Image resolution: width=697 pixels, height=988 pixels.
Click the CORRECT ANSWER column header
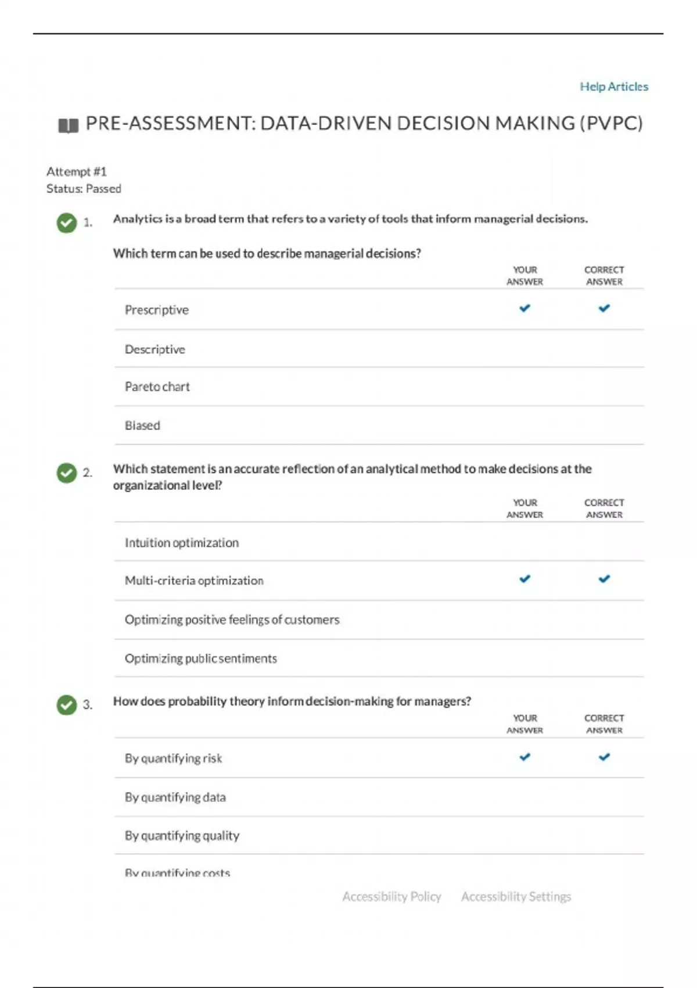[x=604, y=275]
